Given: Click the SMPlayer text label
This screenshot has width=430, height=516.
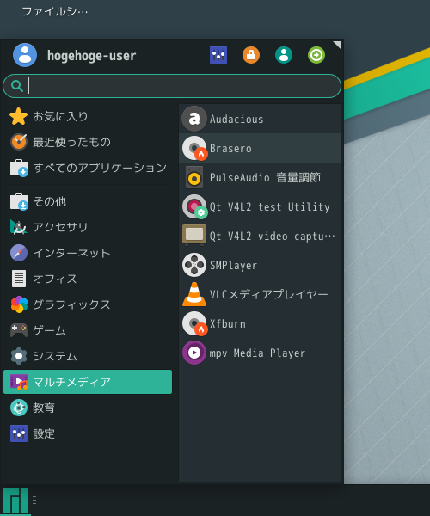Looking at the screenshot, I should [233, 266].
